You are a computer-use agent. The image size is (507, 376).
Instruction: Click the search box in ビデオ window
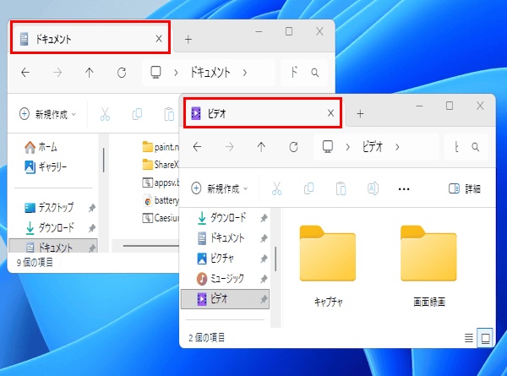tap(466, 147)
